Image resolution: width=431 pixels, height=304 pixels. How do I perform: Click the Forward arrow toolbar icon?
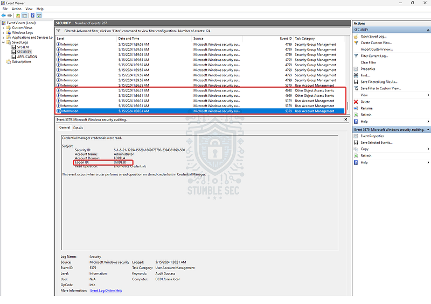(10, 16)
